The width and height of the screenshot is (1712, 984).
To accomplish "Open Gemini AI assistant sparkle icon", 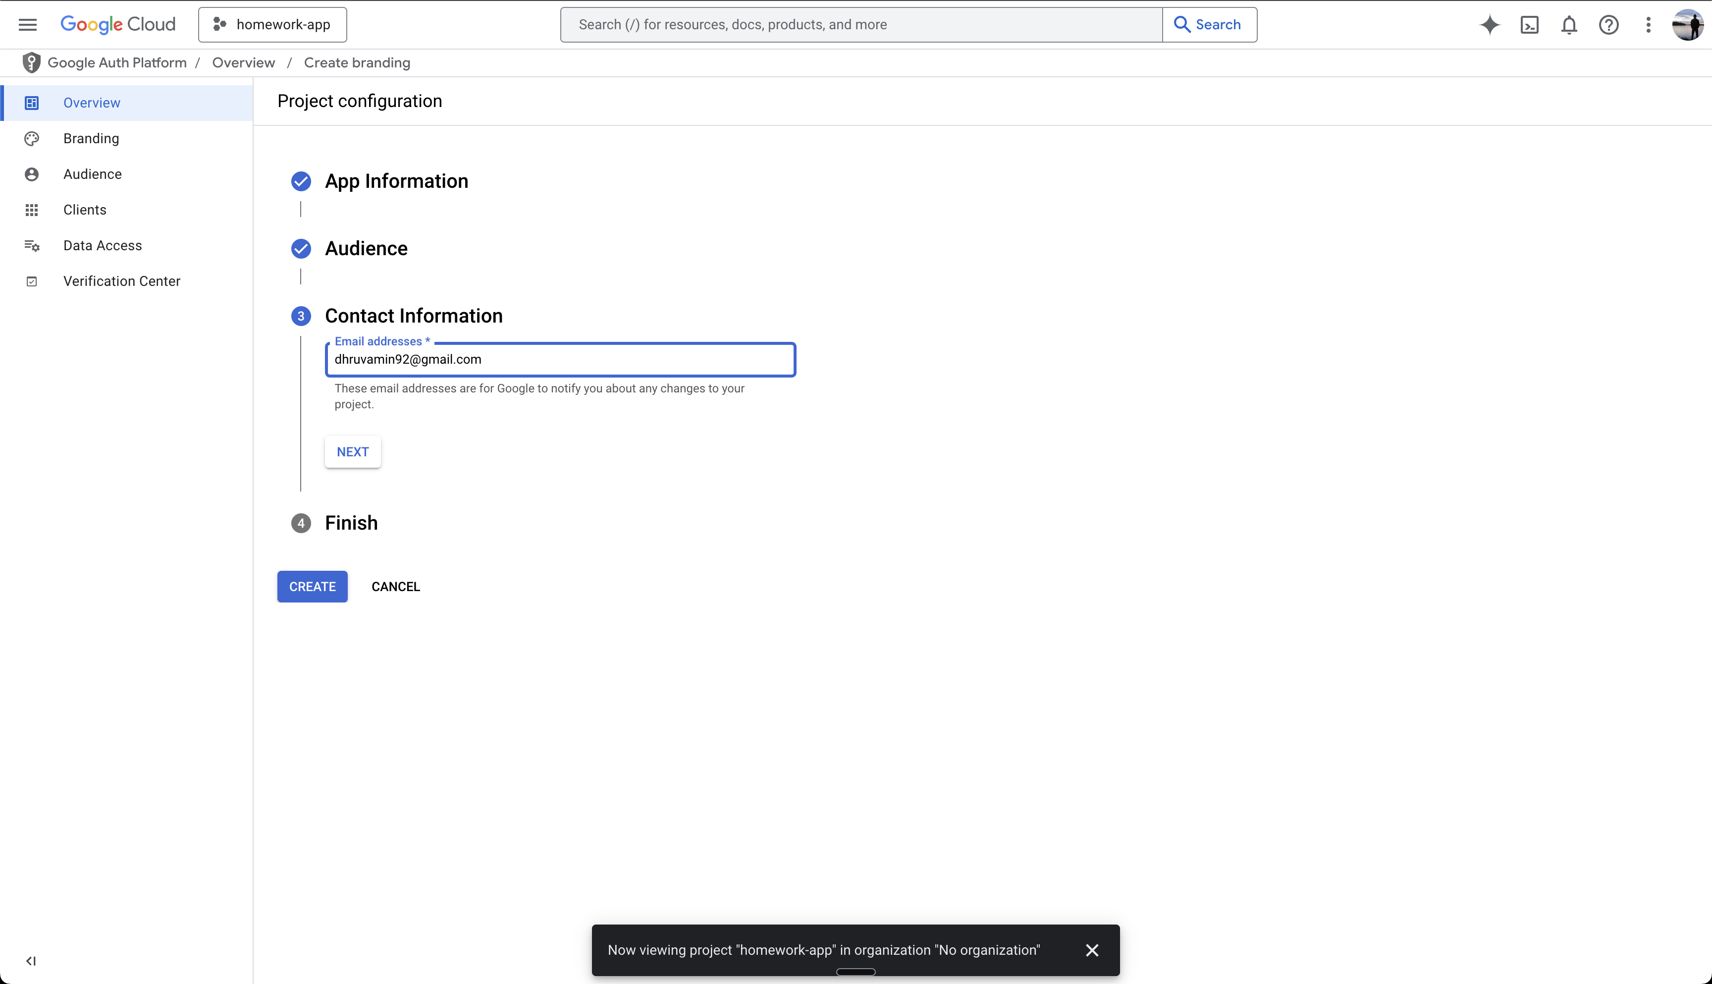I will [1490, 25].
